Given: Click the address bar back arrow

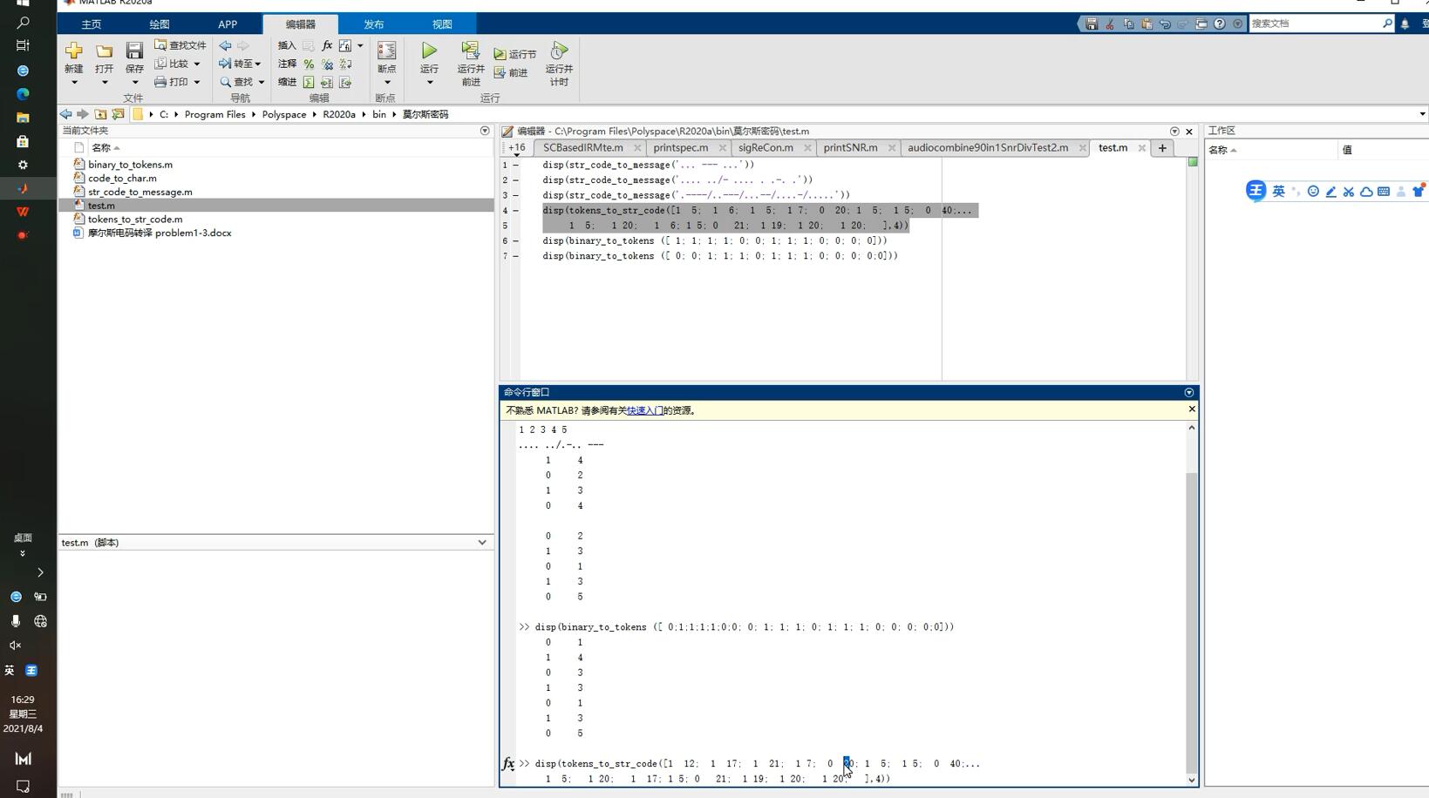Looking at the screenshot, I should coord(65,114).
